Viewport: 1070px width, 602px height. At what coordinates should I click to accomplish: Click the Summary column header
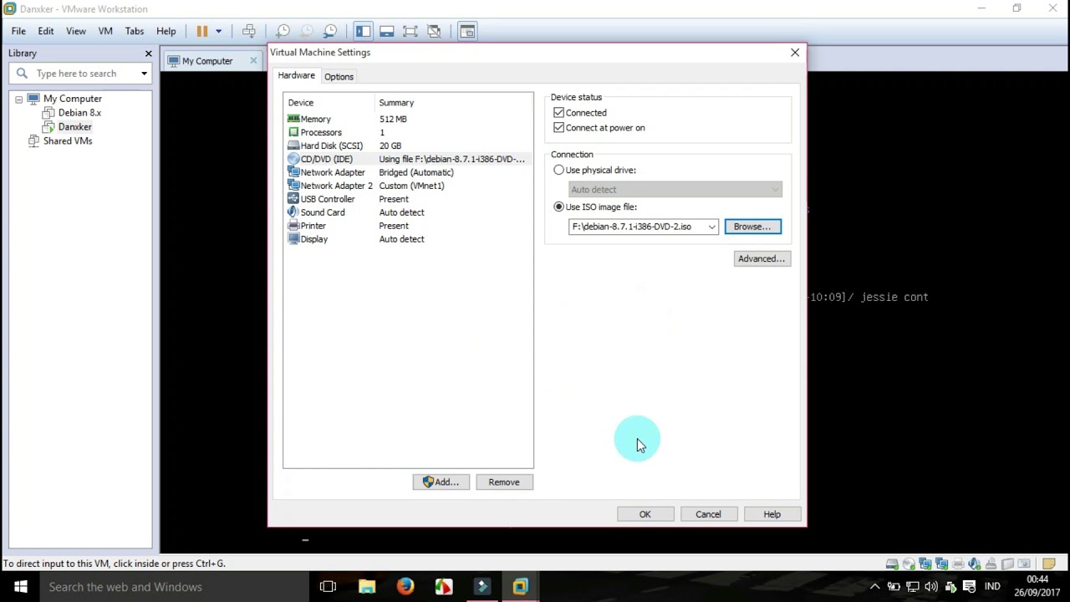point(454,103)
